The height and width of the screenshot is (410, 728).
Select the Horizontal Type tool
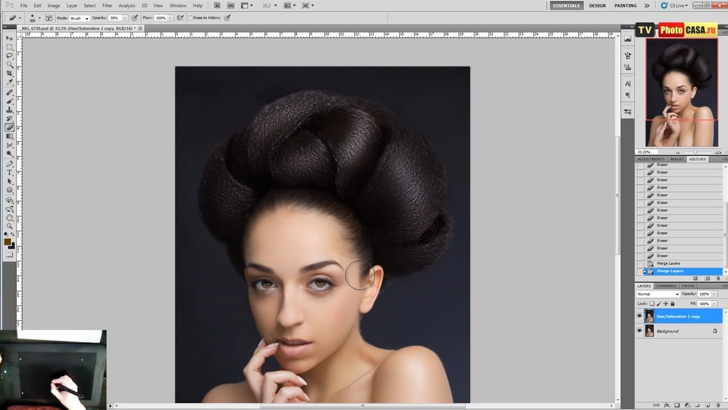10,173
